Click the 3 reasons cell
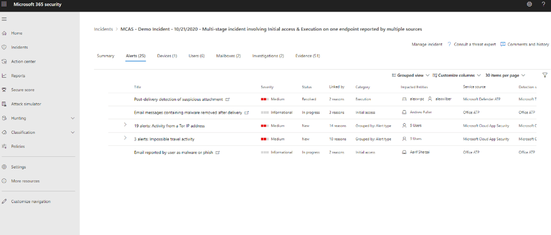Image resolution: width=551 pixels, height=235 pixels. coord(337,112)
